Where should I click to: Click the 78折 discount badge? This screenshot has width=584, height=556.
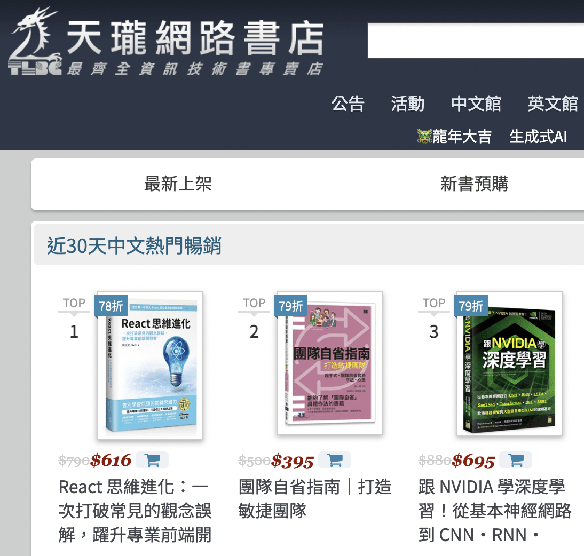(x=111, y=306)
